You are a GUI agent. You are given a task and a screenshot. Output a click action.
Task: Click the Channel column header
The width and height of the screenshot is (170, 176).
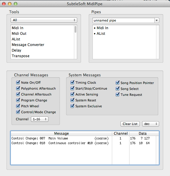click(x=121, y=133)
